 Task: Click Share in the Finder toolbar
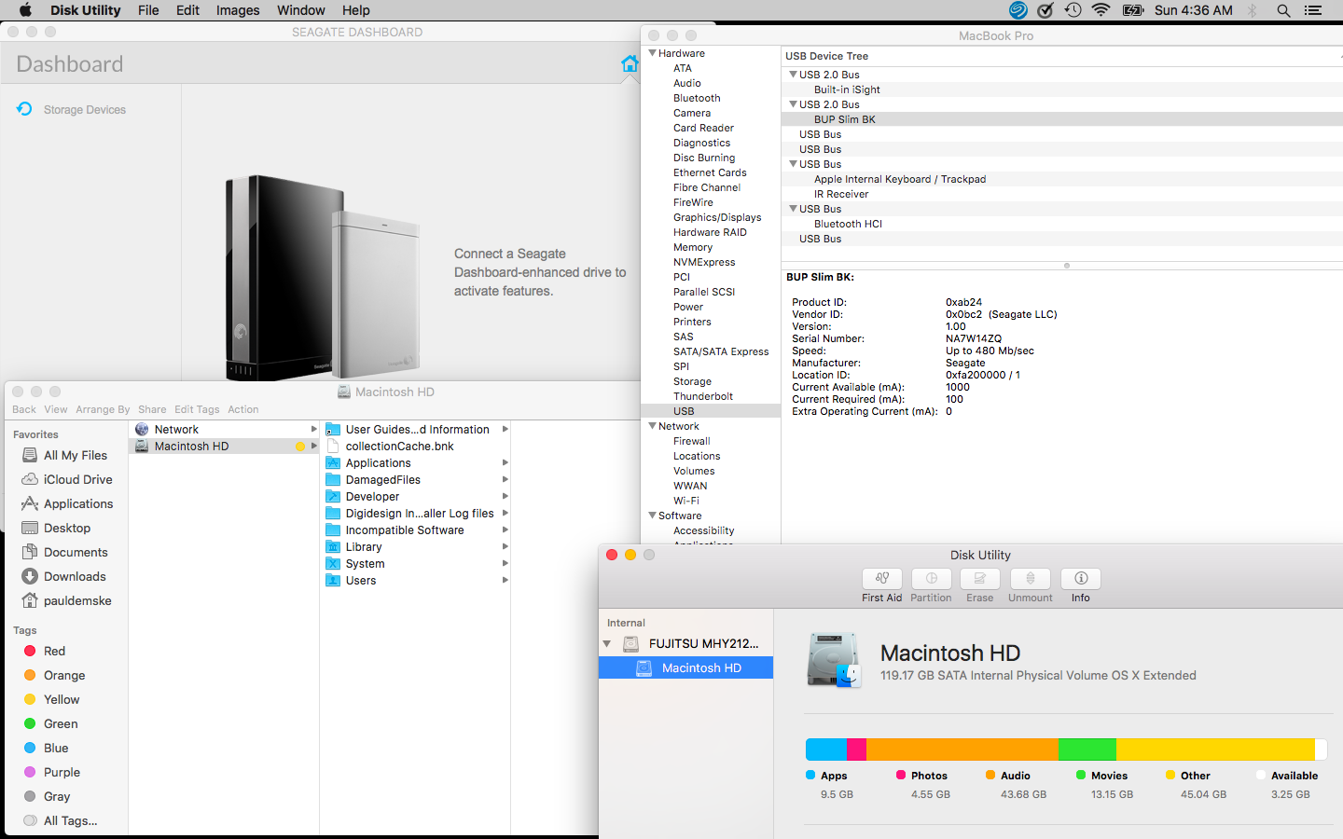[x=152, y=409]
